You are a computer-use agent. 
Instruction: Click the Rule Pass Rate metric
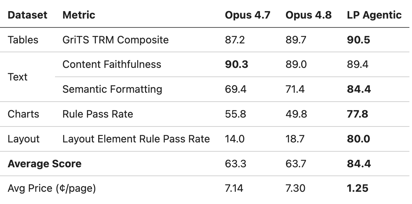[97, 114]
